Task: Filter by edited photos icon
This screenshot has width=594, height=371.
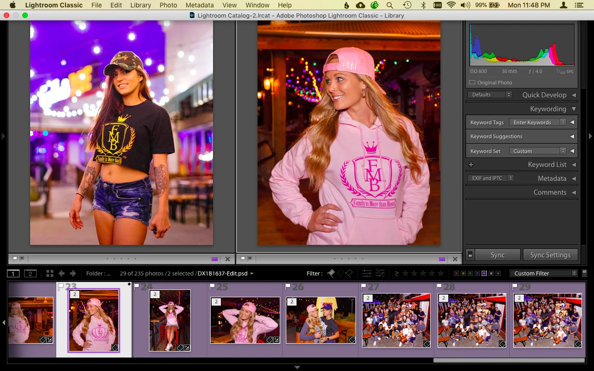Action: (367, 274)
